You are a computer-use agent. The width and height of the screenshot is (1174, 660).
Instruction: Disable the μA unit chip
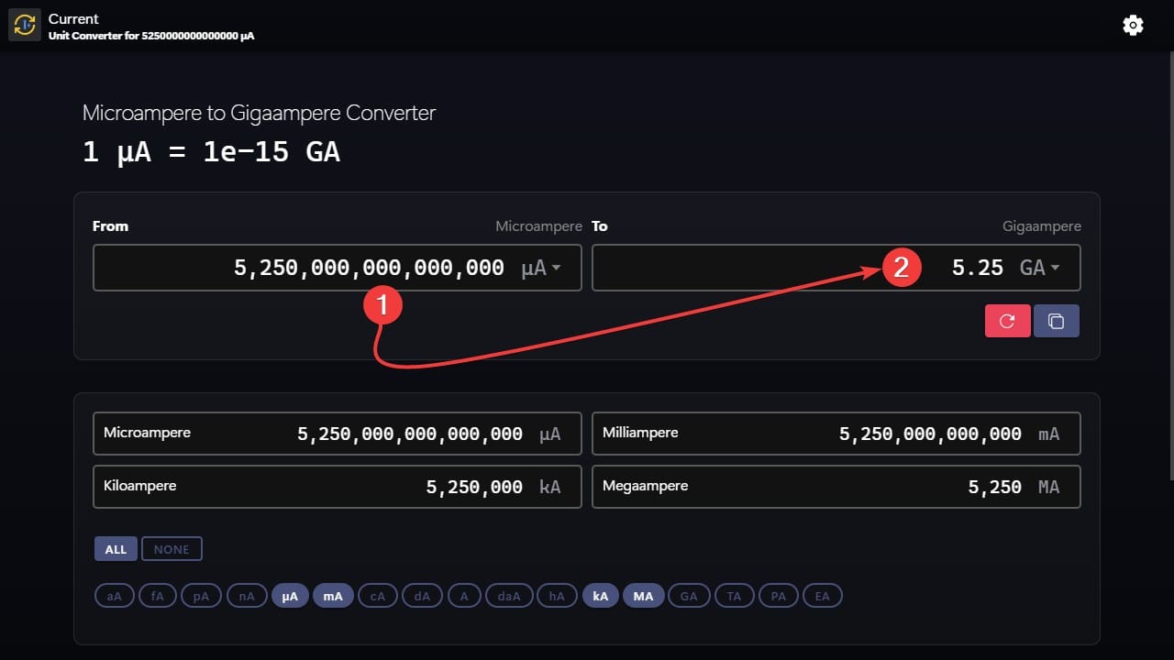pos(290,595)
